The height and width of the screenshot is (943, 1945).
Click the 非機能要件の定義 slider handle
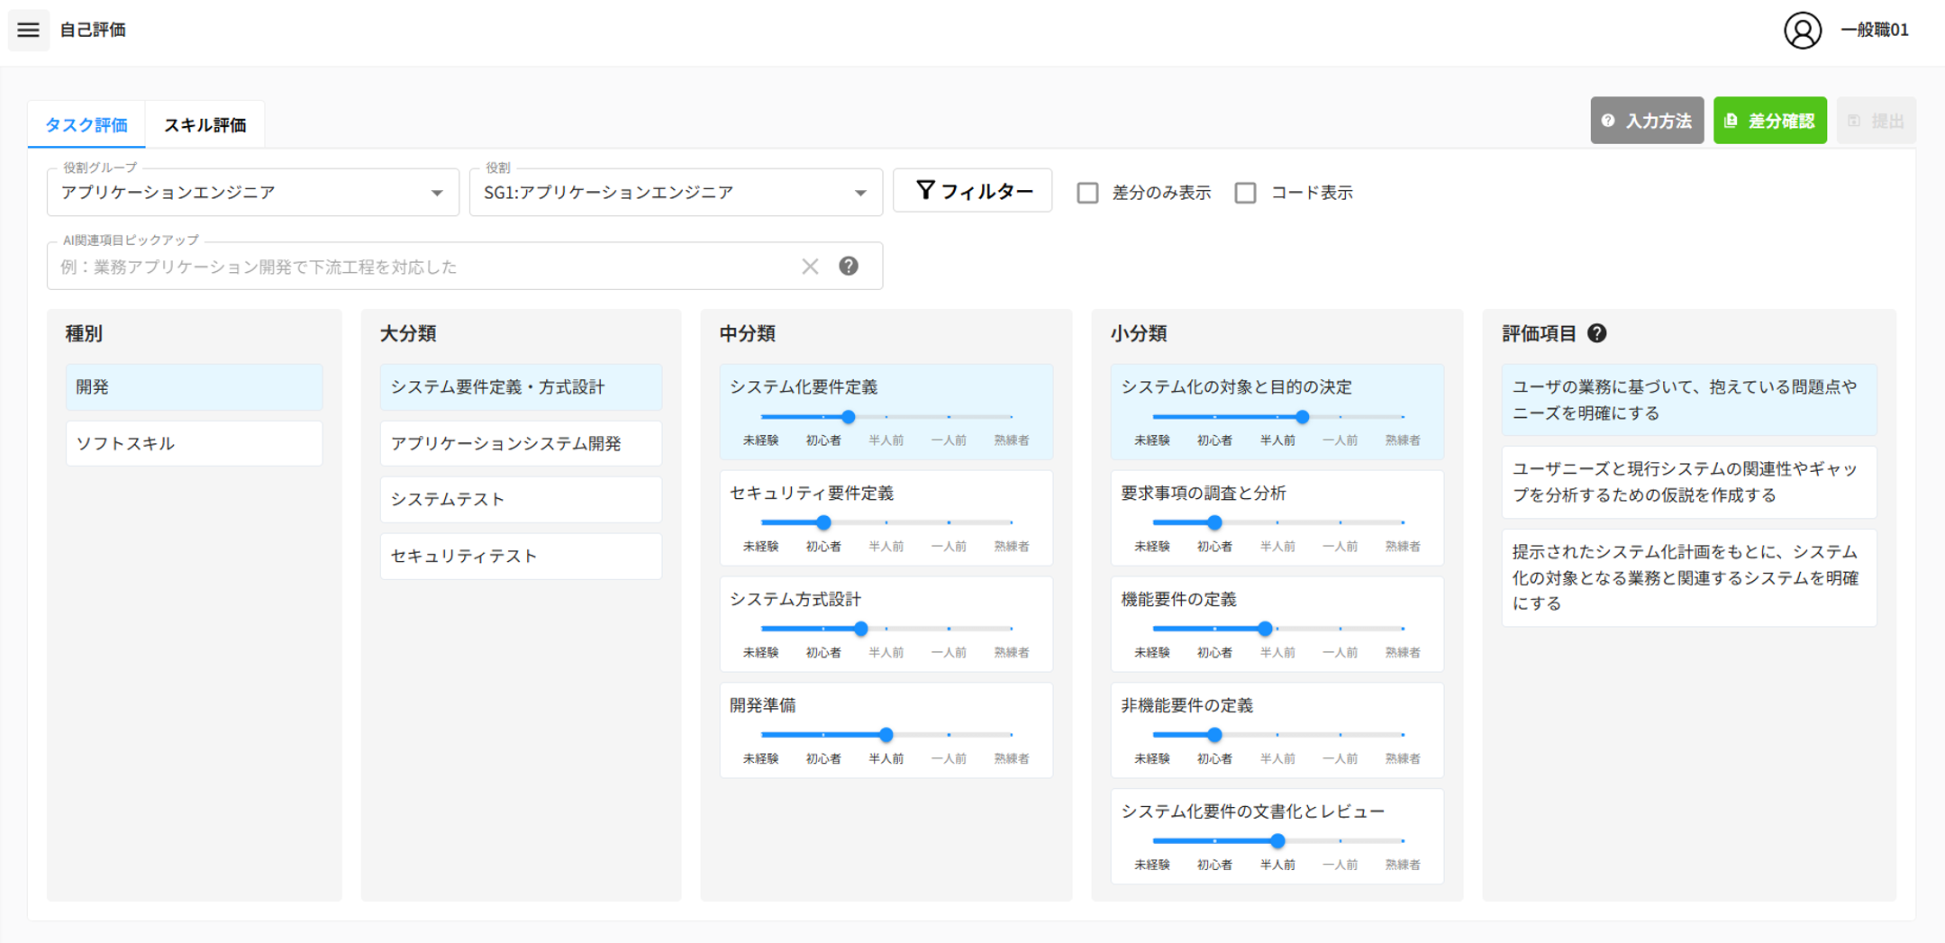1214,735
